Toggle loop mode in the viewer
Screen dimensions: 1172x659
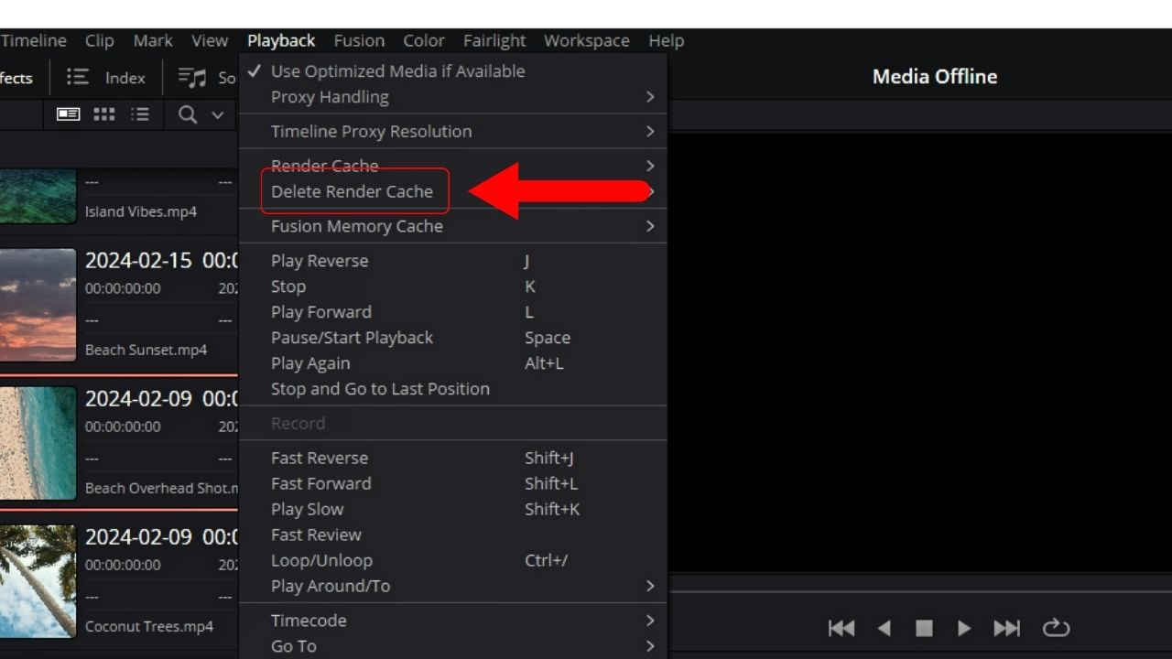pos(1056,628)
